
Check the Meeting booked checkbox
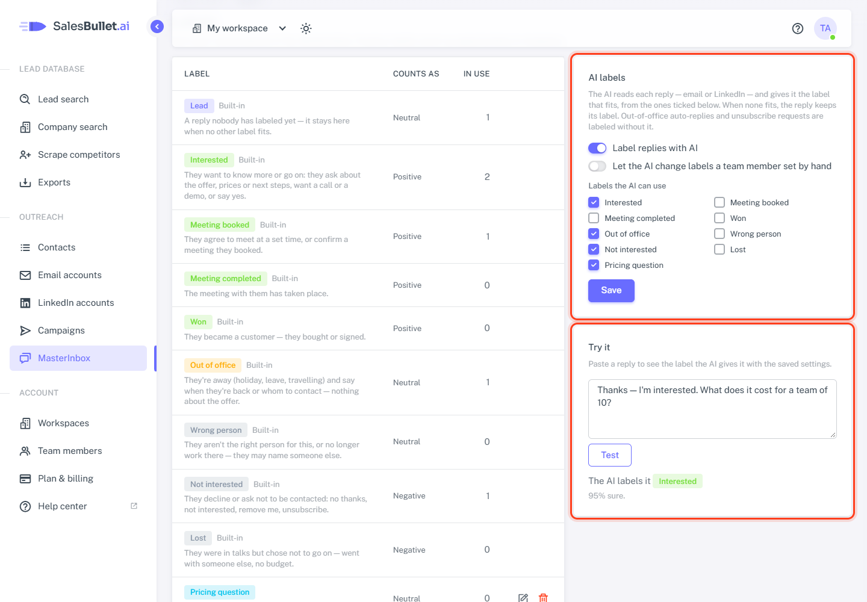pos(719,202)
